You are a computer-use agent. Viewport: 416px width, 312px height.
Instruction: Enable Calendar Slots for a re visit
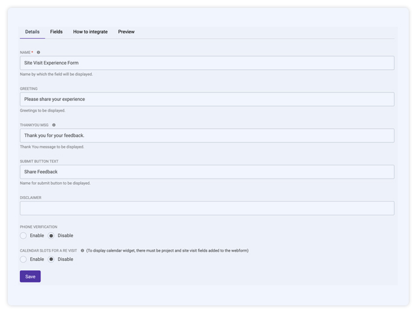tap(24, 259)
